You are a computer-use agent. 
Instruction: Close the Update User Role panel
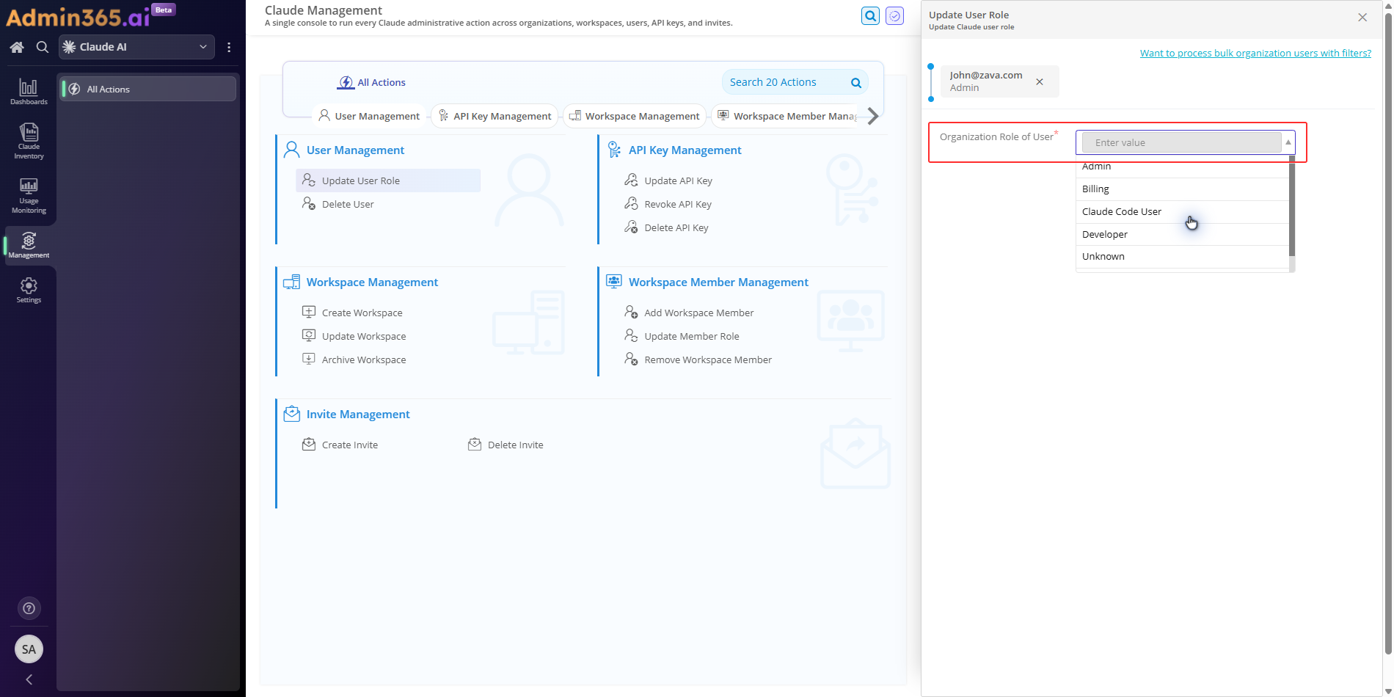(1362, 17)
